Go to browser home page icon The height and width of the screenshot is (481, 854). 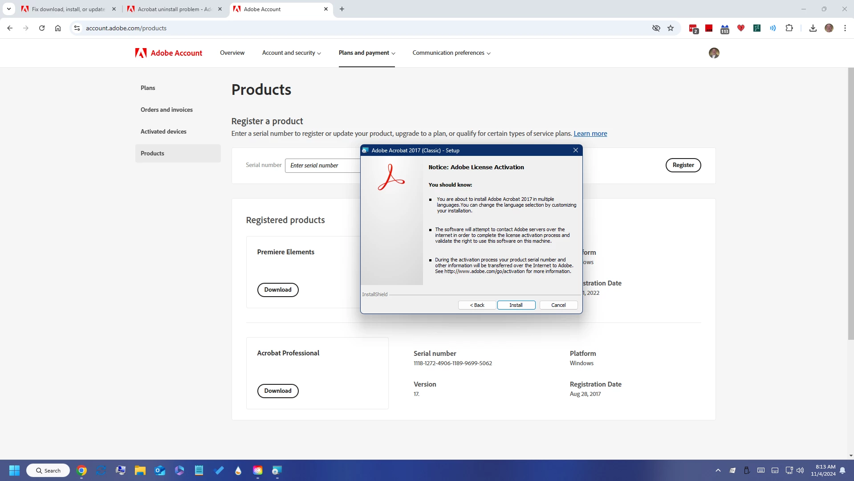(x=58, y=28)
